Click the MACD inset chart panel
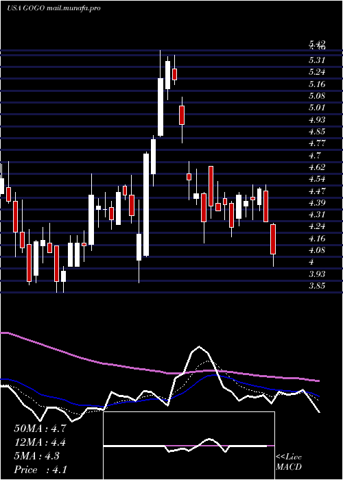The width and height of the screenshot is (343, 480). click(189, 446)
